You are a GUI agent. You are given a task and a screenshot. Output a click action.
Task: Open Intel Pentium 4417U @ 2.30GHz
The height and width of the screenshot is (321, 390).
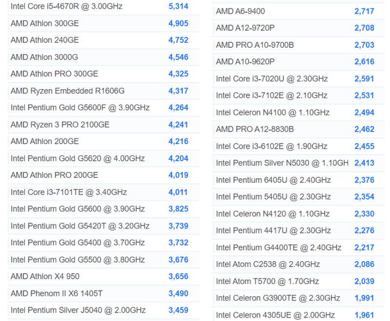tap(273, 231)
